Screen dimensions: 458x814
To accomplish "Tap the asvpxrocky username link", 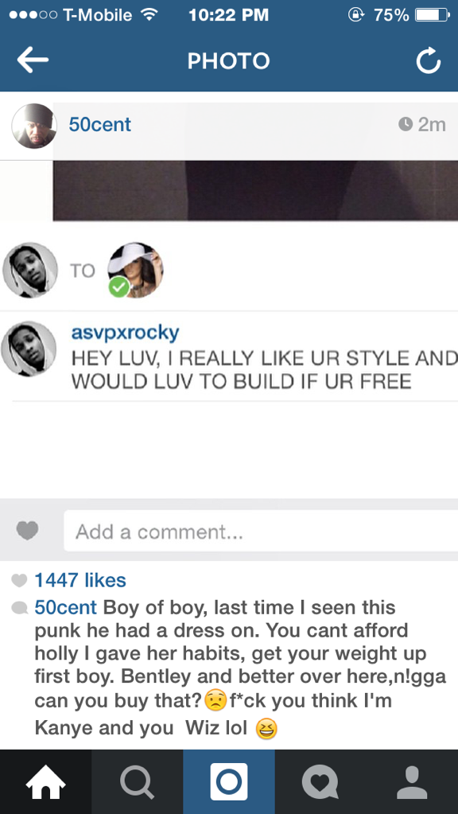I will (x=125, y=333).
